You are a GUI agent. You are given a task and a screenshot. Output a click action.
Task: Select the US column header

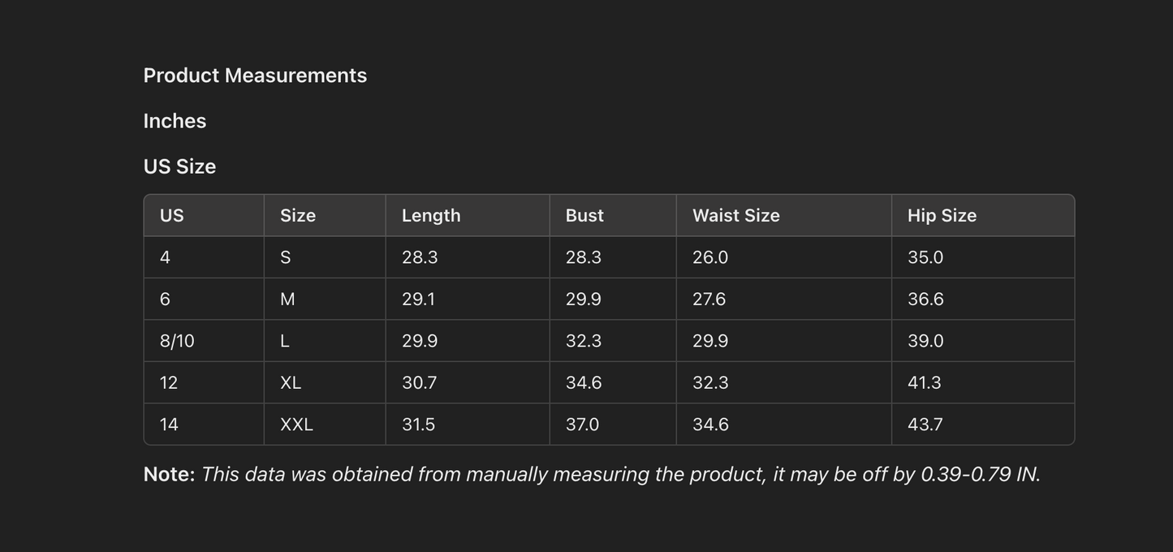(x=172, y=216)
